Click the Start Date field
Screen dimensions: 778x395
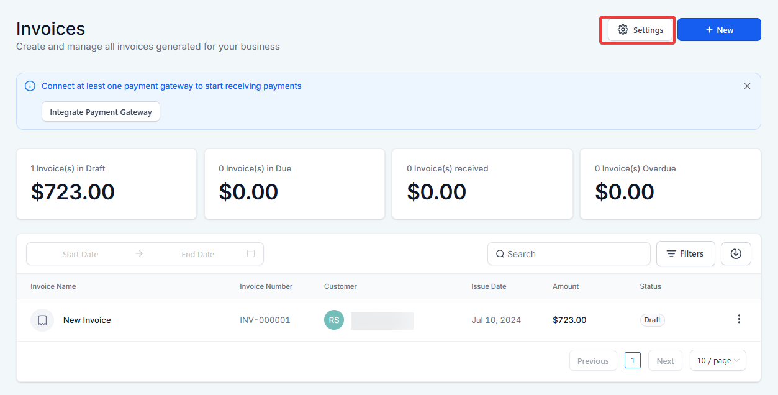coord(80,254)
